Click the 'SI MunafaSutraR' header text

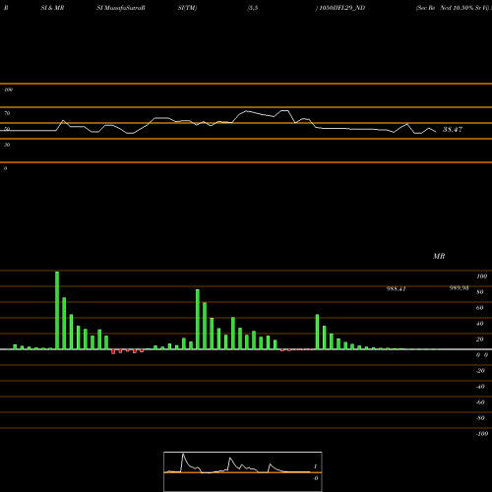pos(121,8)
